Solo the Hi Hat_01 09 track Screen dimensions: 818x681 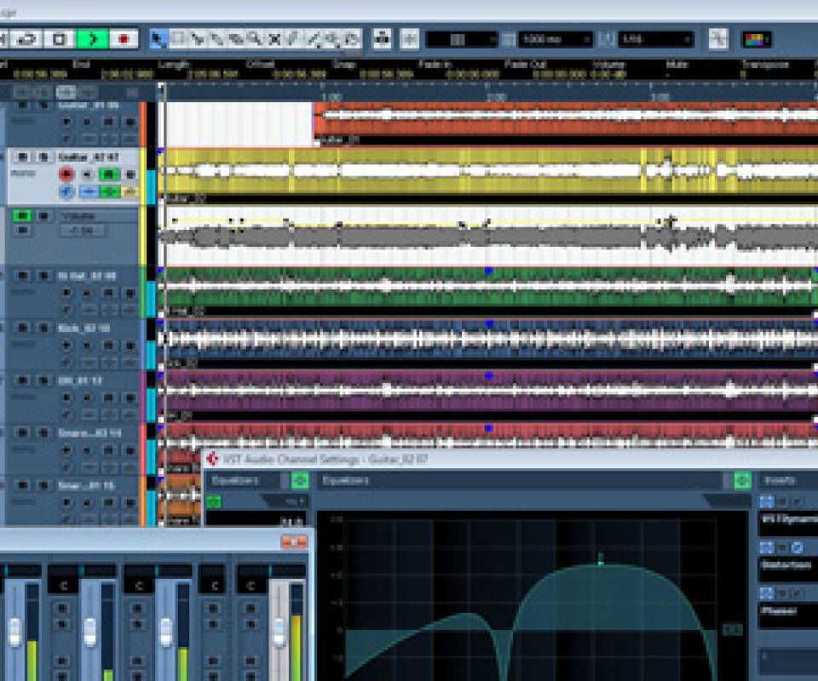click(43, 276)
